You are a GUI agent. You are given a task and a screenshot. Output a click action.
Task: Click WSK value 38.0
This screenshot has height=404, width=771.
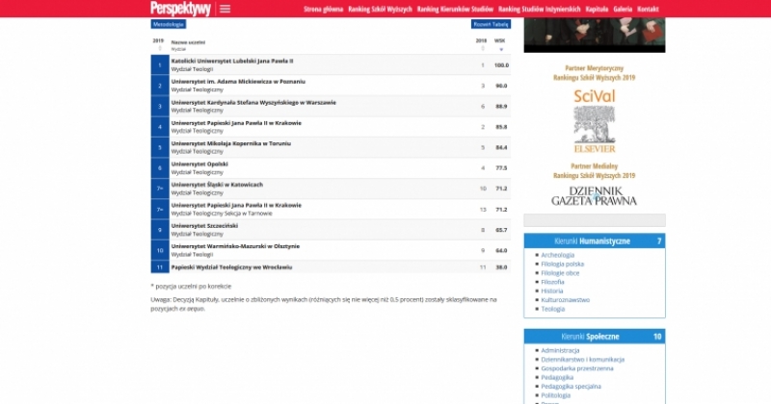(501, 267)
